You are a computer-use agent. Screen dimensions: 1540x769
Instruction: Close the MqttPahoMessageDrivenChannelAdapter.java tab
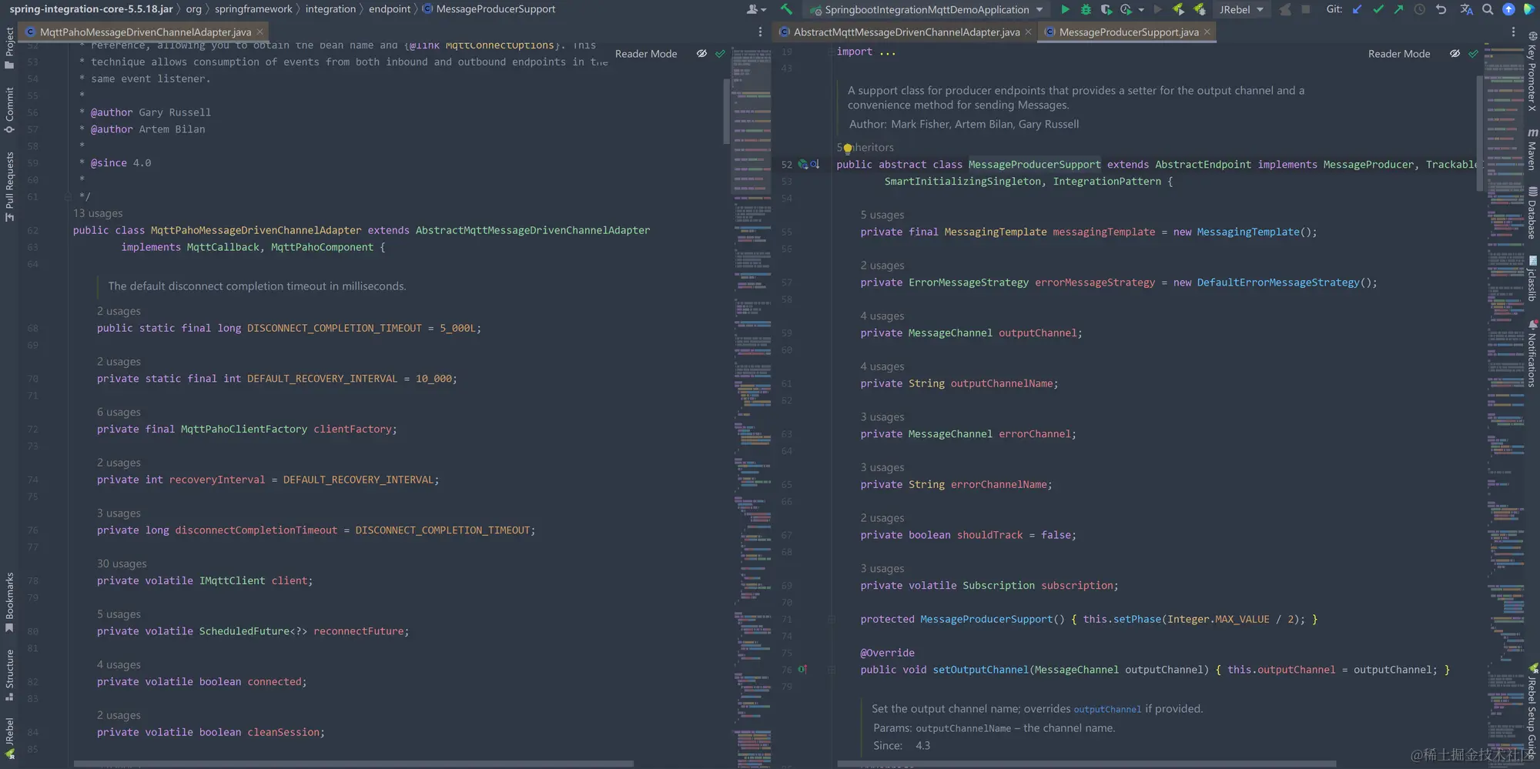(x=260, y=32)
